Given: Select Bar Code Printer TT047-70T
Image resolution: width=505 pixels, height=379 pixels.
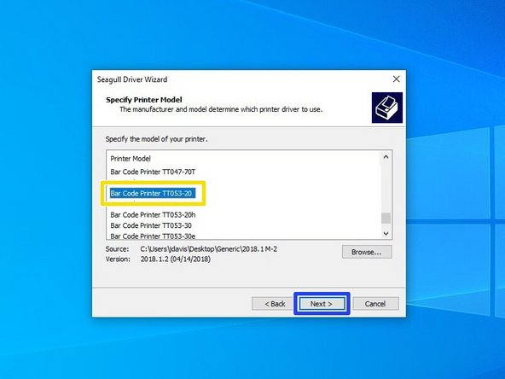Looking at the screenshot, I should [153, 172].
